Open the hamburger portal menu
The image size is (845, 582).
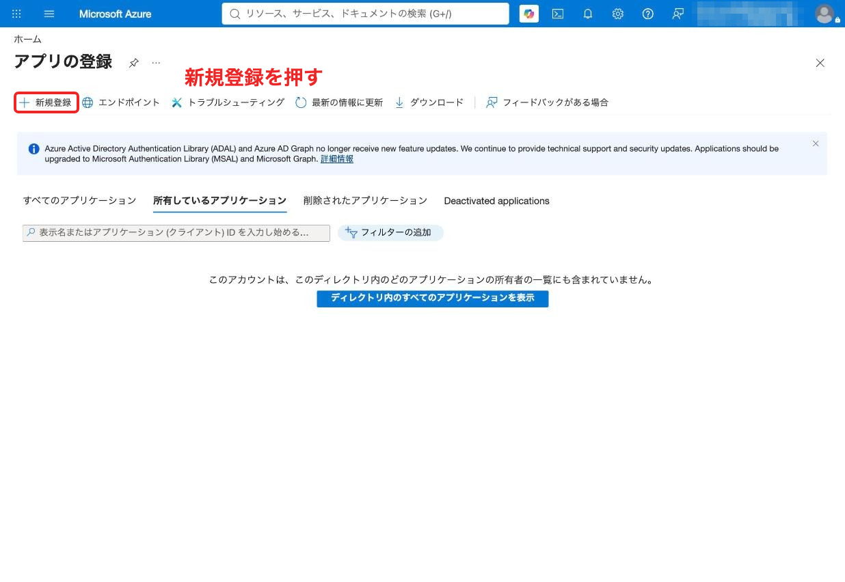pyautogui.click(x=49, y=14)
